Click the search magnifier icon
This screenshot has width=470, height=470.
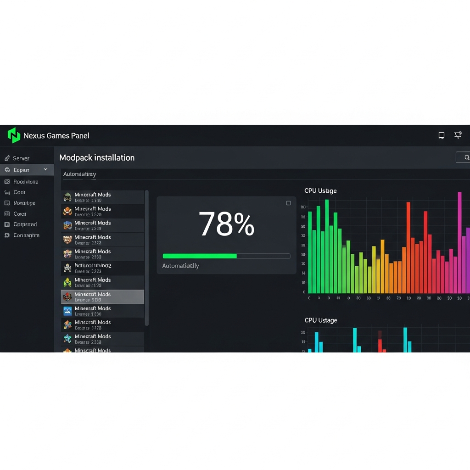[466, 157]
